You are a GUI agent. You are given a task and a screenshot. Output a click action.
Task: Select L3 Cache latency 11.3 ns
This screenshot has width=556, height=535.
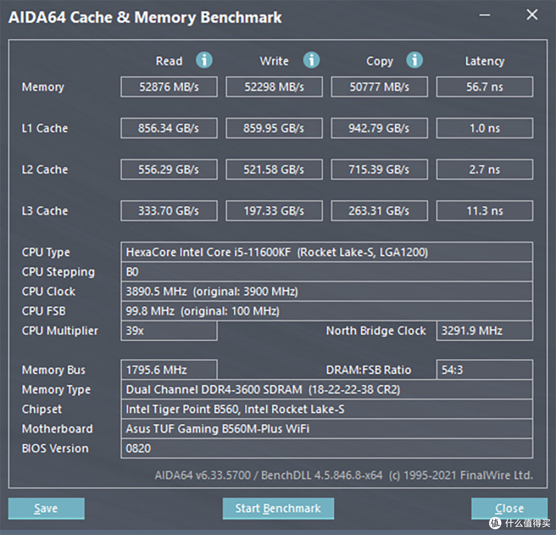484,211
